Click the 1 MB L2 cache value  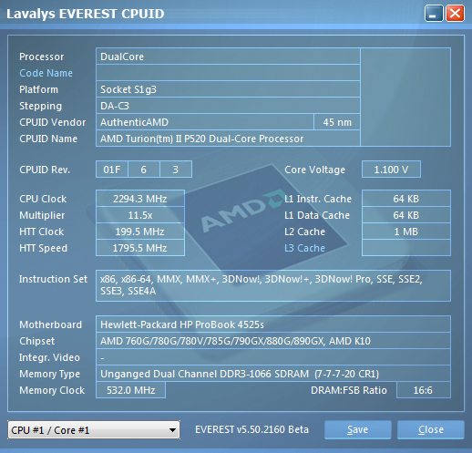point(406,232)
